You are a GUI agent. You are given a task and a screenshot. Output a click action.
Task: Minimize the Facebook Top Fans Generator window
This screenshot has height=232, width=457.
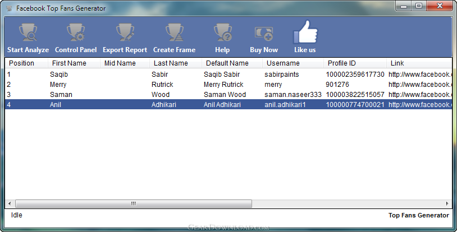pyautogui.click(x=404, y=6)
